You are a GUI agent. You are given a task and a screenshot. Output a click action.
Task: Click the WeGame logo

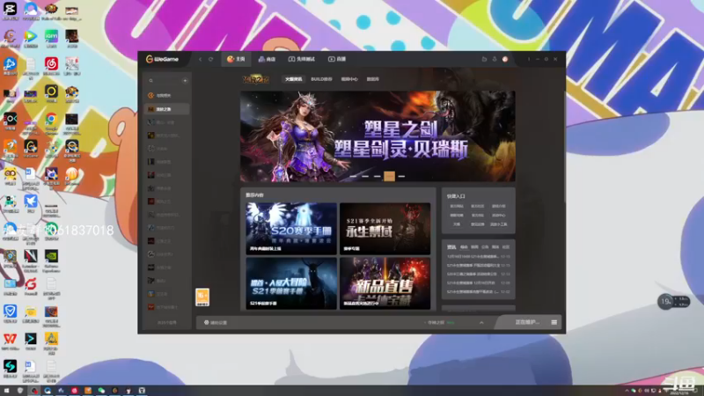(x=162, y=59)
